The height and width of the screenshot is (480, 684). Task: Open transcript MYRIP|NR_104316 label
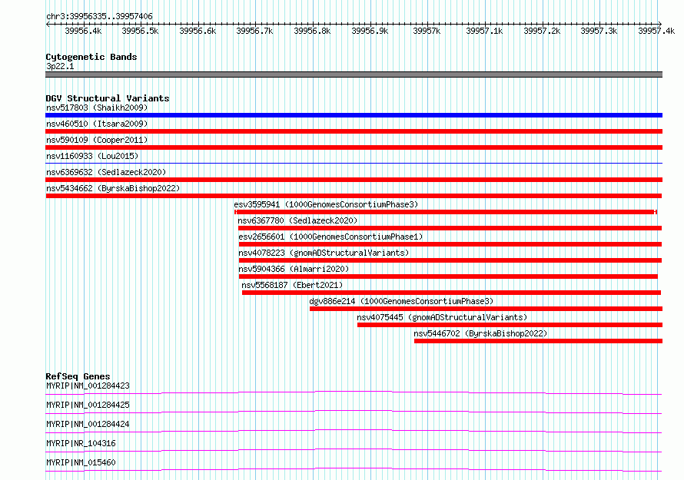[81, 443]
